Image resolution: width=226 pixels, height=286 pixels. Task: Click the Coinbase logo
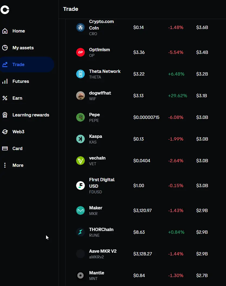[5, 10]
